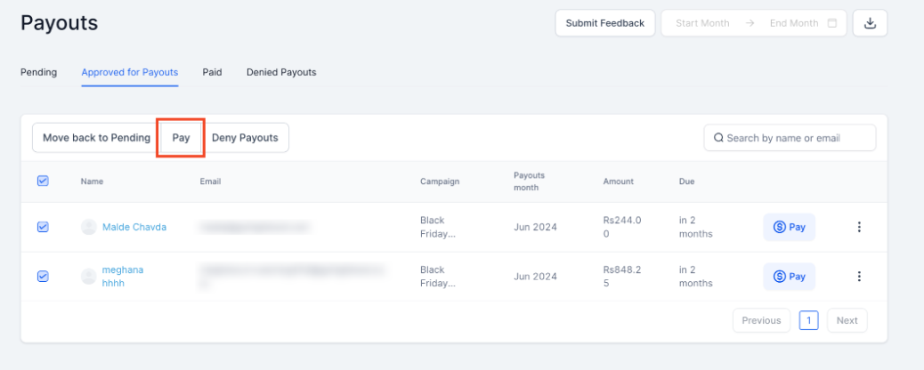Screen dimensions: 924x370
Task: Uncheck the Malde Chavda row checkbox
Action: pos(43,227)
